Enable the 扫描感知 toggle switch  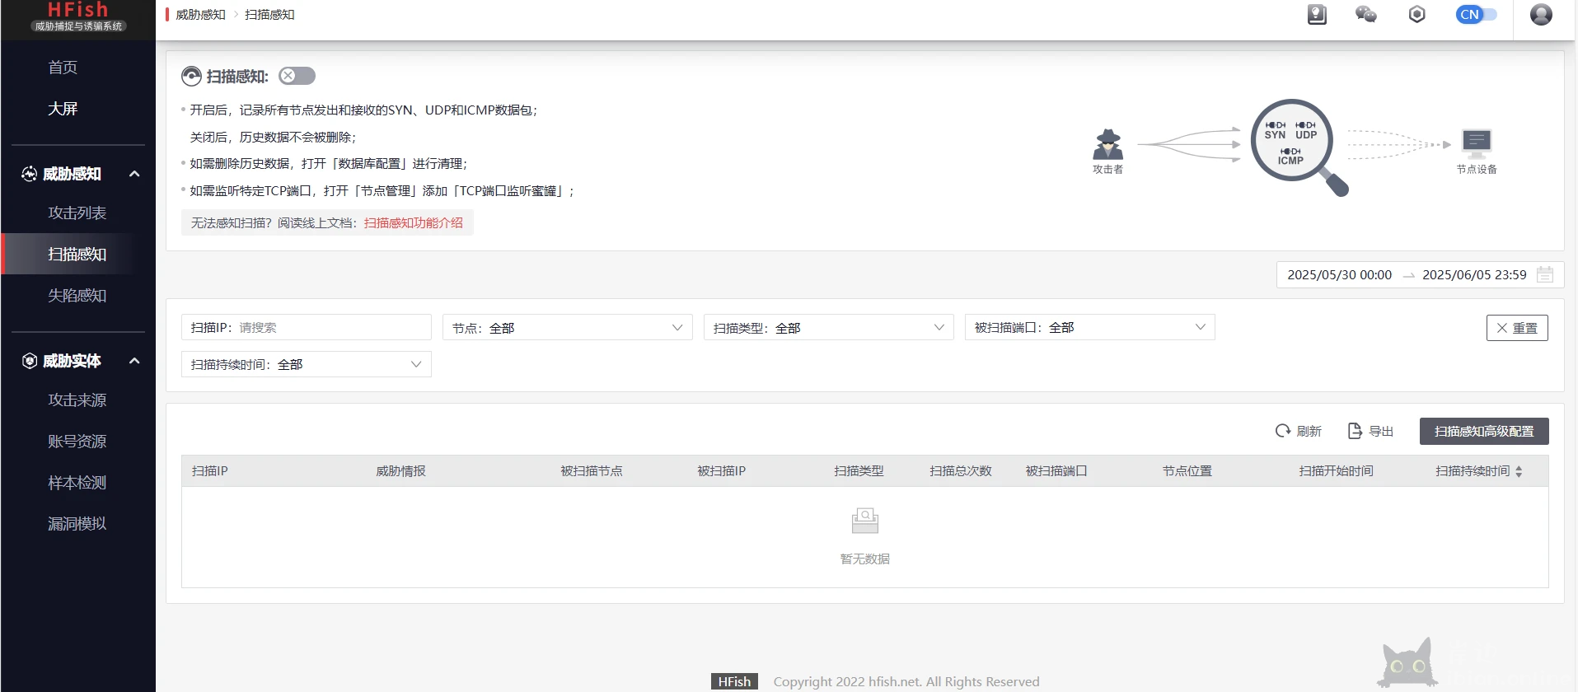pyautogui.click(x=297, y=76)
